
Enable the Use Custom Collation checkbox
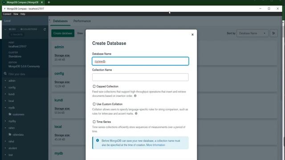tap(94, 104)
